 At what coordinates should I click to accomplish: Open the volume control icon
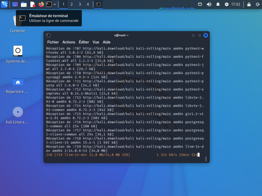(209, 4)
